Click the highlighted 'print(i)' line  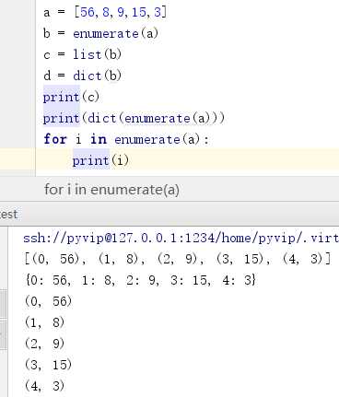point(100,160)
